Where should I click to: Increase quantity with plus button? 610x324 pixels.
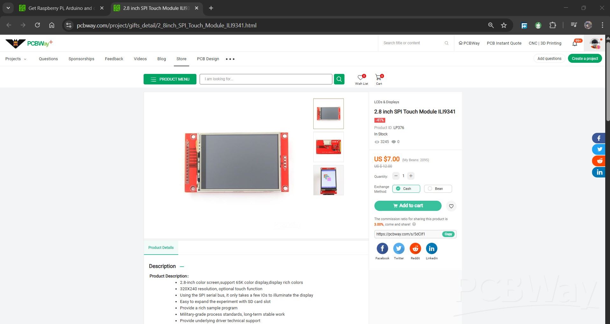(x=411, y=176)
